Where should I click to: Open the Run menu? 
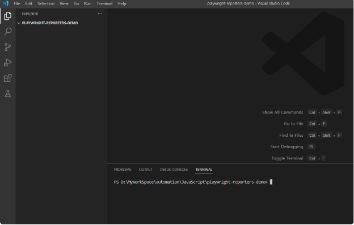click(x=87, y=3)
